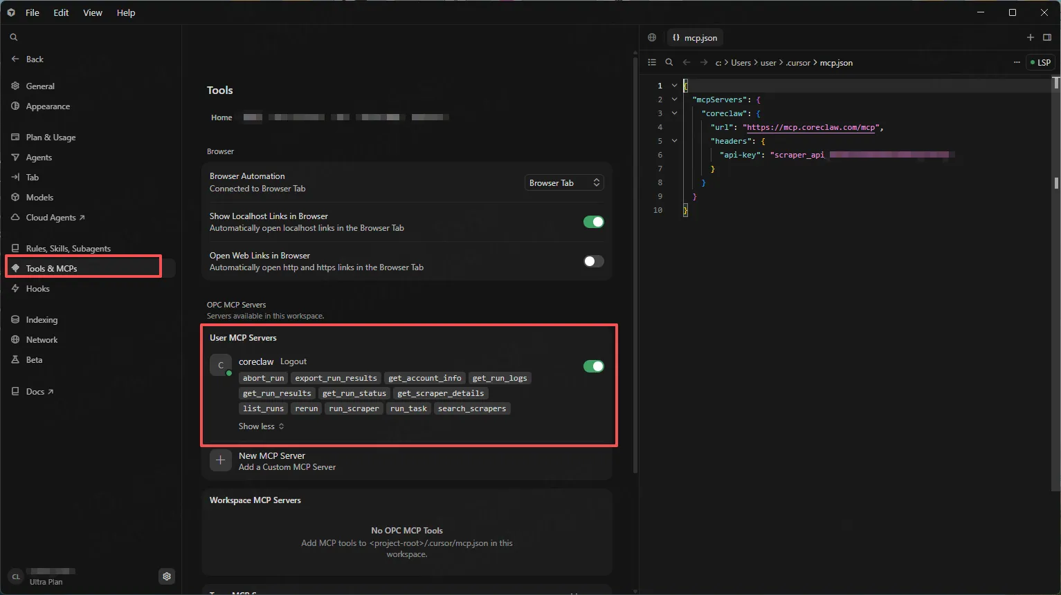1061x595 pixels.
Task: Click the LSP status indicator
Action: [x=1040, y=62]
